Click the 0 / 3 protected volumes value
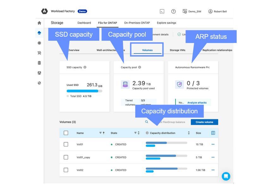 tap(193, 83)
